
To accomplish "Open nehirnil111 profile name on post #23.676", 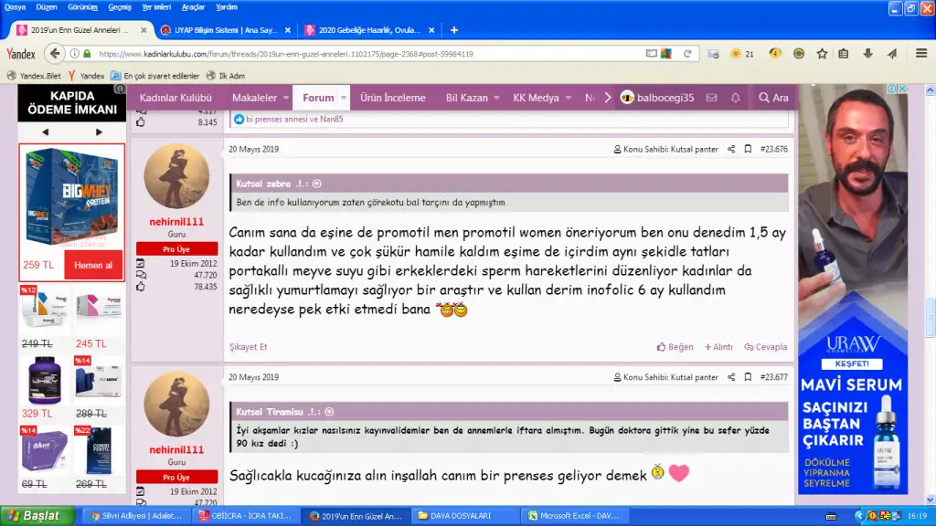I will (x=176, y=221).
